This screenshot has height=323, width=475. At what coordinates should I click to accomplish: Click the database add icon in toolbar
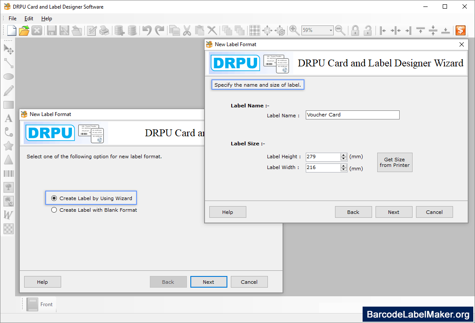coord(119,30)
